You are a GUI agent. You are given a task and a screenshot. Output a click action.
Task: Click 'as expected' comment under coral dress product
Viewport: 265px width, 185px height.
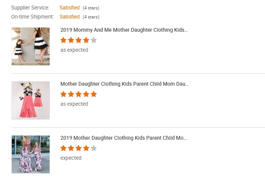coord(74,104)
